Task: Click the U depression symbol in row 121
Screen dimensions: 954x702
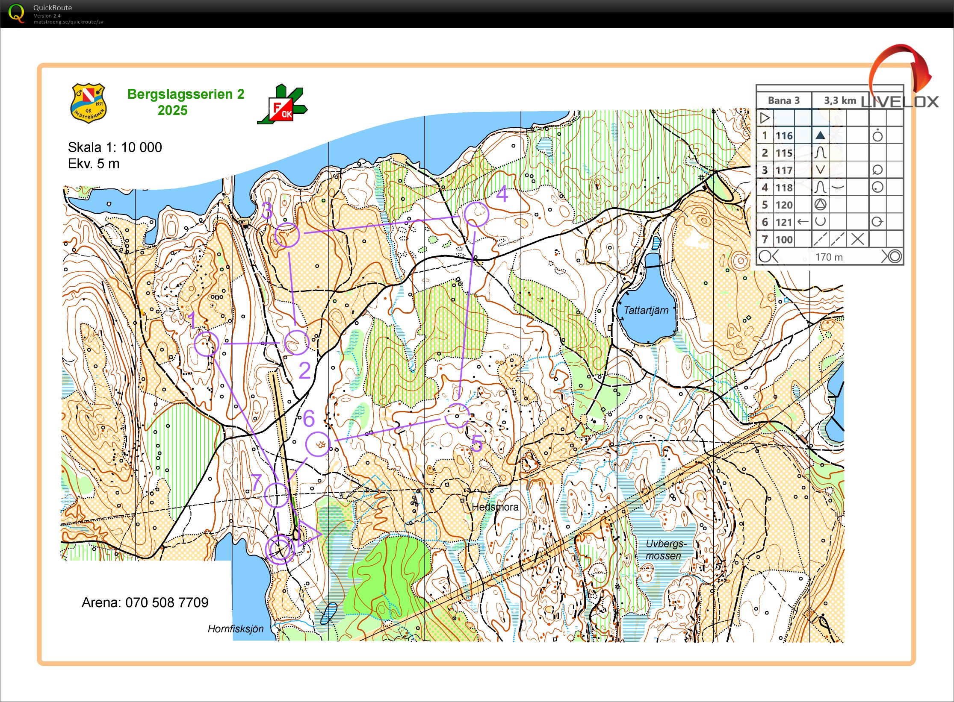Action: [x=820, y=221]
